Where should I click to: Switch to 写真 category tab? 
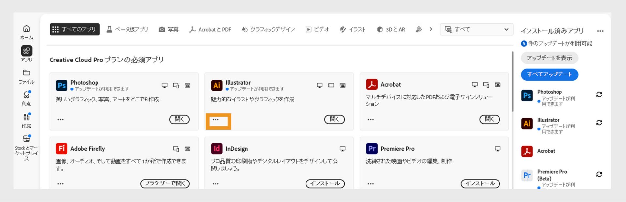(169, 29)
